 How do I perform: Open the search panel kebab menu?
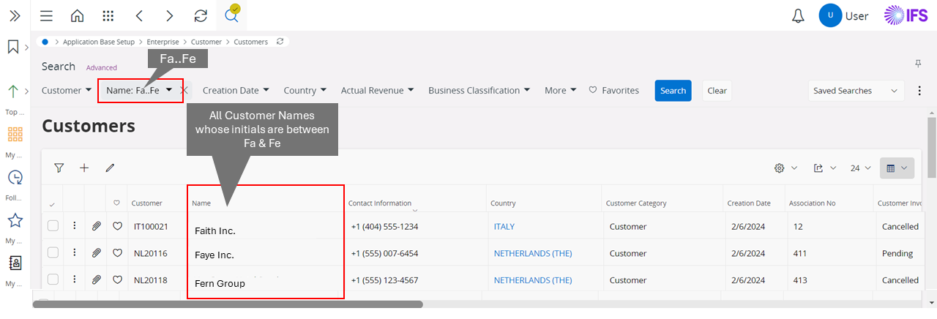pos(919,91)
